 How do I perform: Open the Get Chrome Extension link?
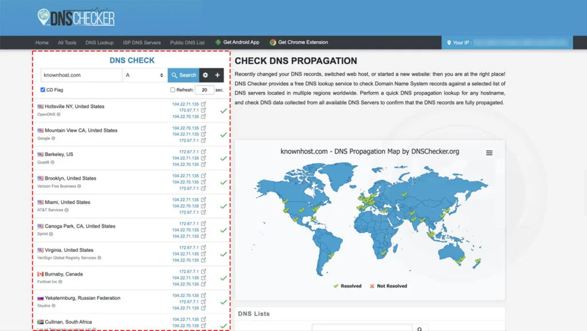[303, 42]
